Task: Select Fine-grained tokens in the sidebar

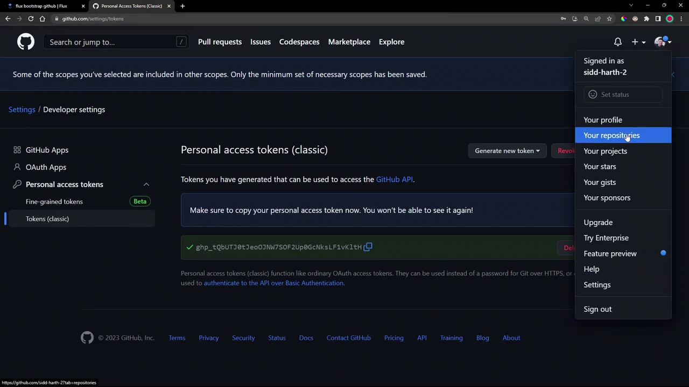Action: coord(54,202)
